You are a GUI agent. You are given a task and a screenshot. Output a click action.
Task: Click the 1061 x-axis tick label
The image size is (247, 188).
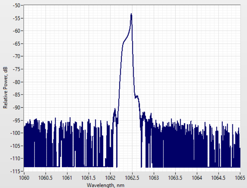67,178
